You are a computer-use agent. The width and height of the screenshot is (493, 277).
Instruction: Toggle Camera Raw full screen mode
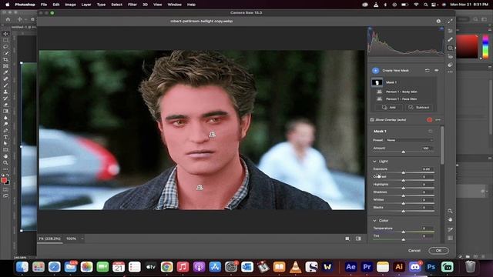pos(450,21)
